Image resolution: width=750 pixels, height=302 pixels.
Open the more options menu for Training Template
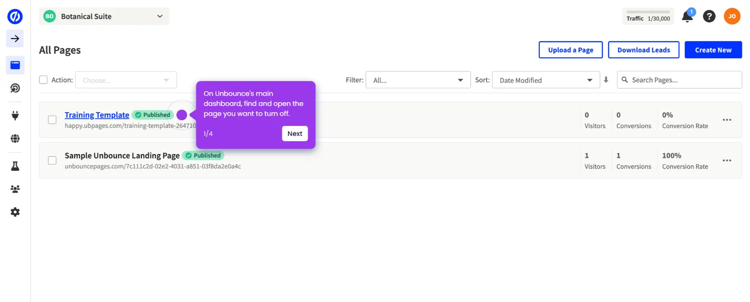tap(727, 120)
